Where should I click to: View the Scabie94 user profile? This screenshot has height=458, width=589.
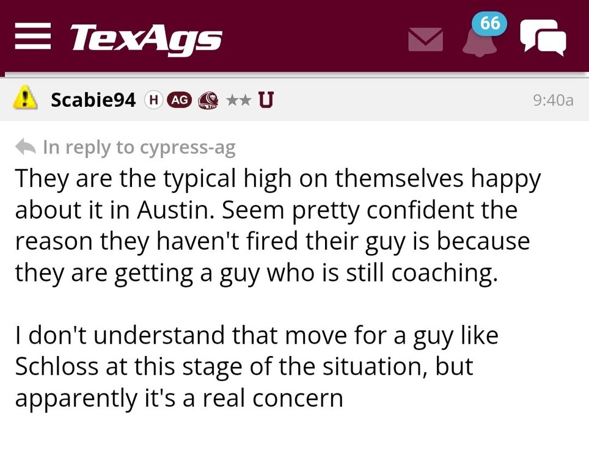tap(93, 100)
